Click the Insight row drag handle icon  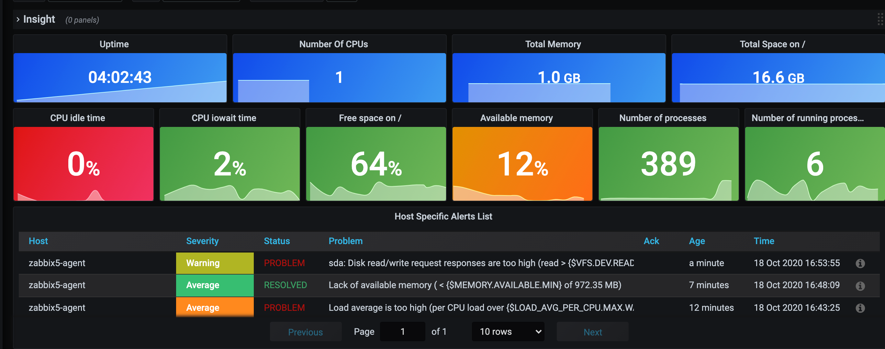(880, 19)
